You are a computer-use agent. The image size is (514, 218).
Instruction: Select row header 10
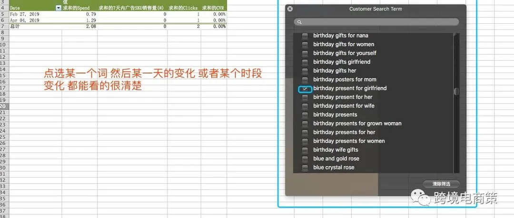coord(4,45)
